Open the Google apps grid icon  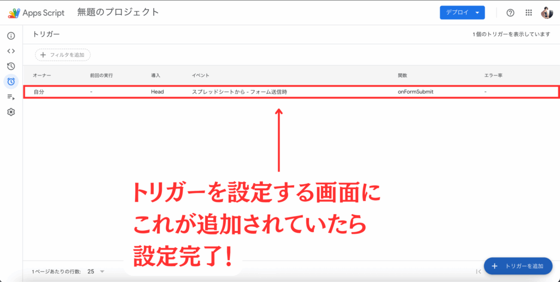[529, 13]
